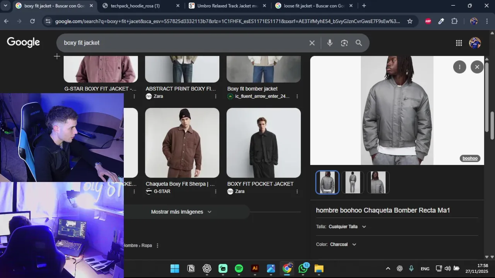Viewport: 495px width, 278px height.
Task: Select the second full-body jacket thumbnail
Action: click(x=353, y=182)
